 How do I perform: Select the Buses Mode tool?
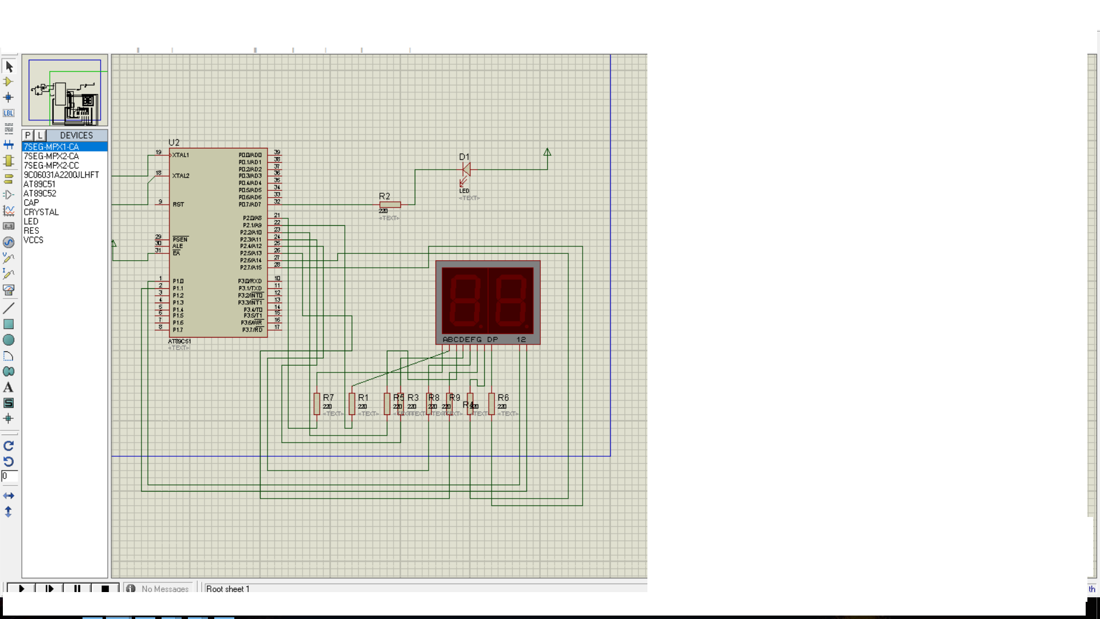9,144
